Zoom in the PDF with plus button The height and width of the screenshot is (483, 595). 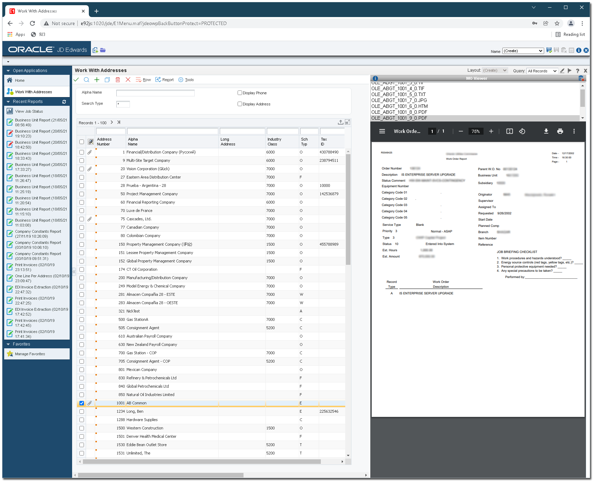click(x=491, y=131)
